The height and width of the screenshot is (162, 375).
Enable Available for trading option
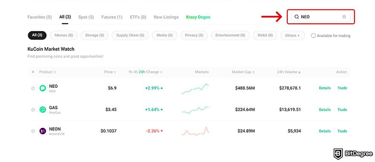(331, 36)
